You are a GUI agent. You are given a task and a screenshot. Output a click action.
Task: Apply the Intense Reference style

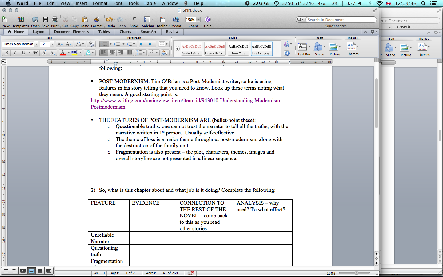(215, 49)
